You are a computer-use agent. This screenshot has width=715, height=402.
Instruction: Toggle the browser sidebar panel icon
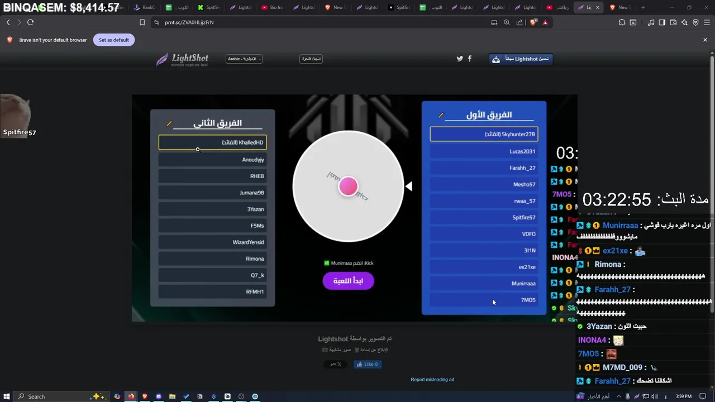[662, 22]
